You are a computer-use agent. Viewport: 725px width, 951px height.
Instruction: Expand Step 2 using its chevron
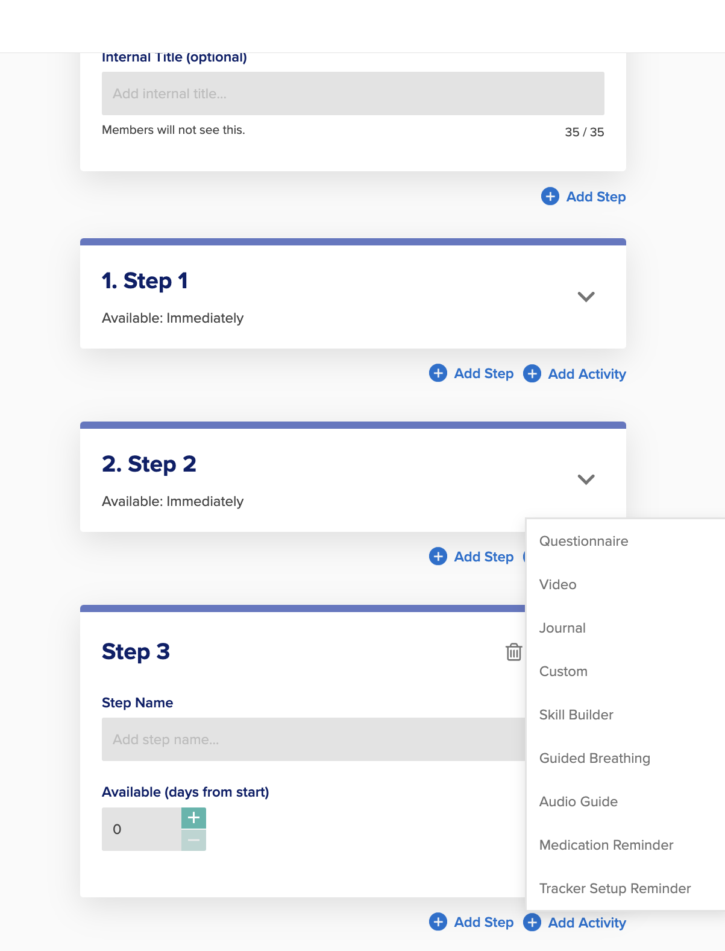coord(586,479)
